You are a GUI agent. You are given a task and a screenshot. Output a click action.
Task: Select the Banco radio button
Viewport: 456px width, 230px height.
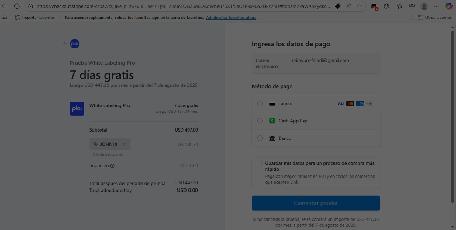pos(260,138)
